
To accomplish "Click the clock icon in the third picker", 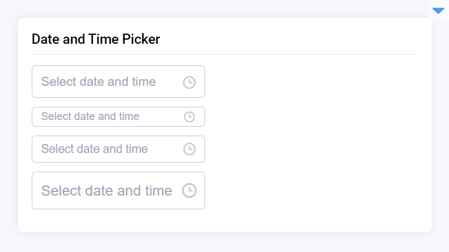I will pyautogui.click(x=189, y=149).
